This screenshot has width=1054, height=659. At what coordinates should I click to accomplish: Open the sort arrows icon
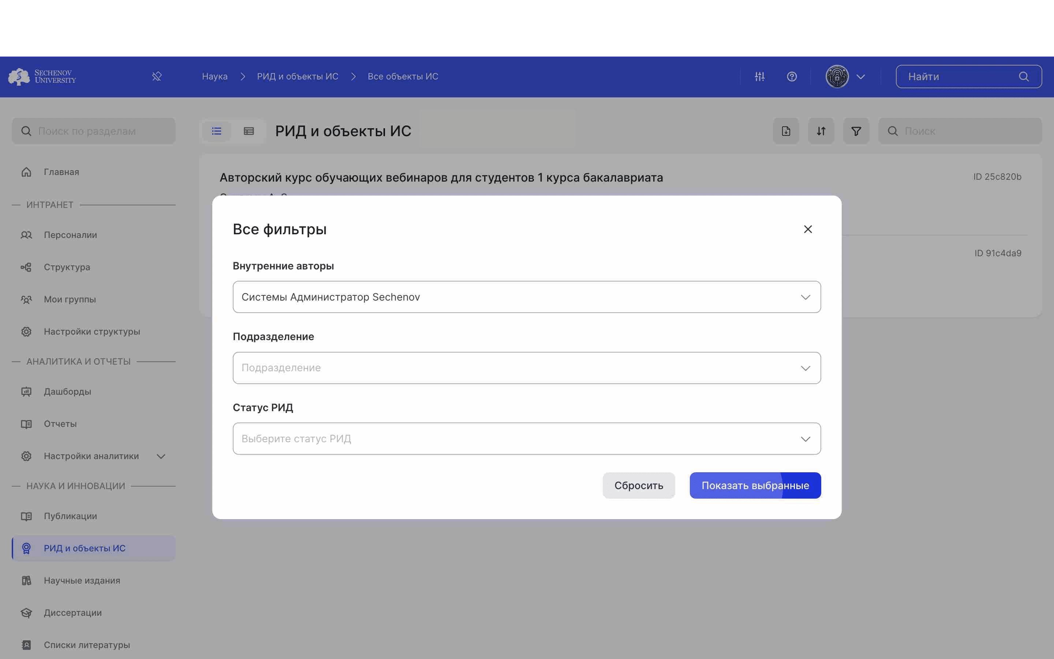[821, 131]
